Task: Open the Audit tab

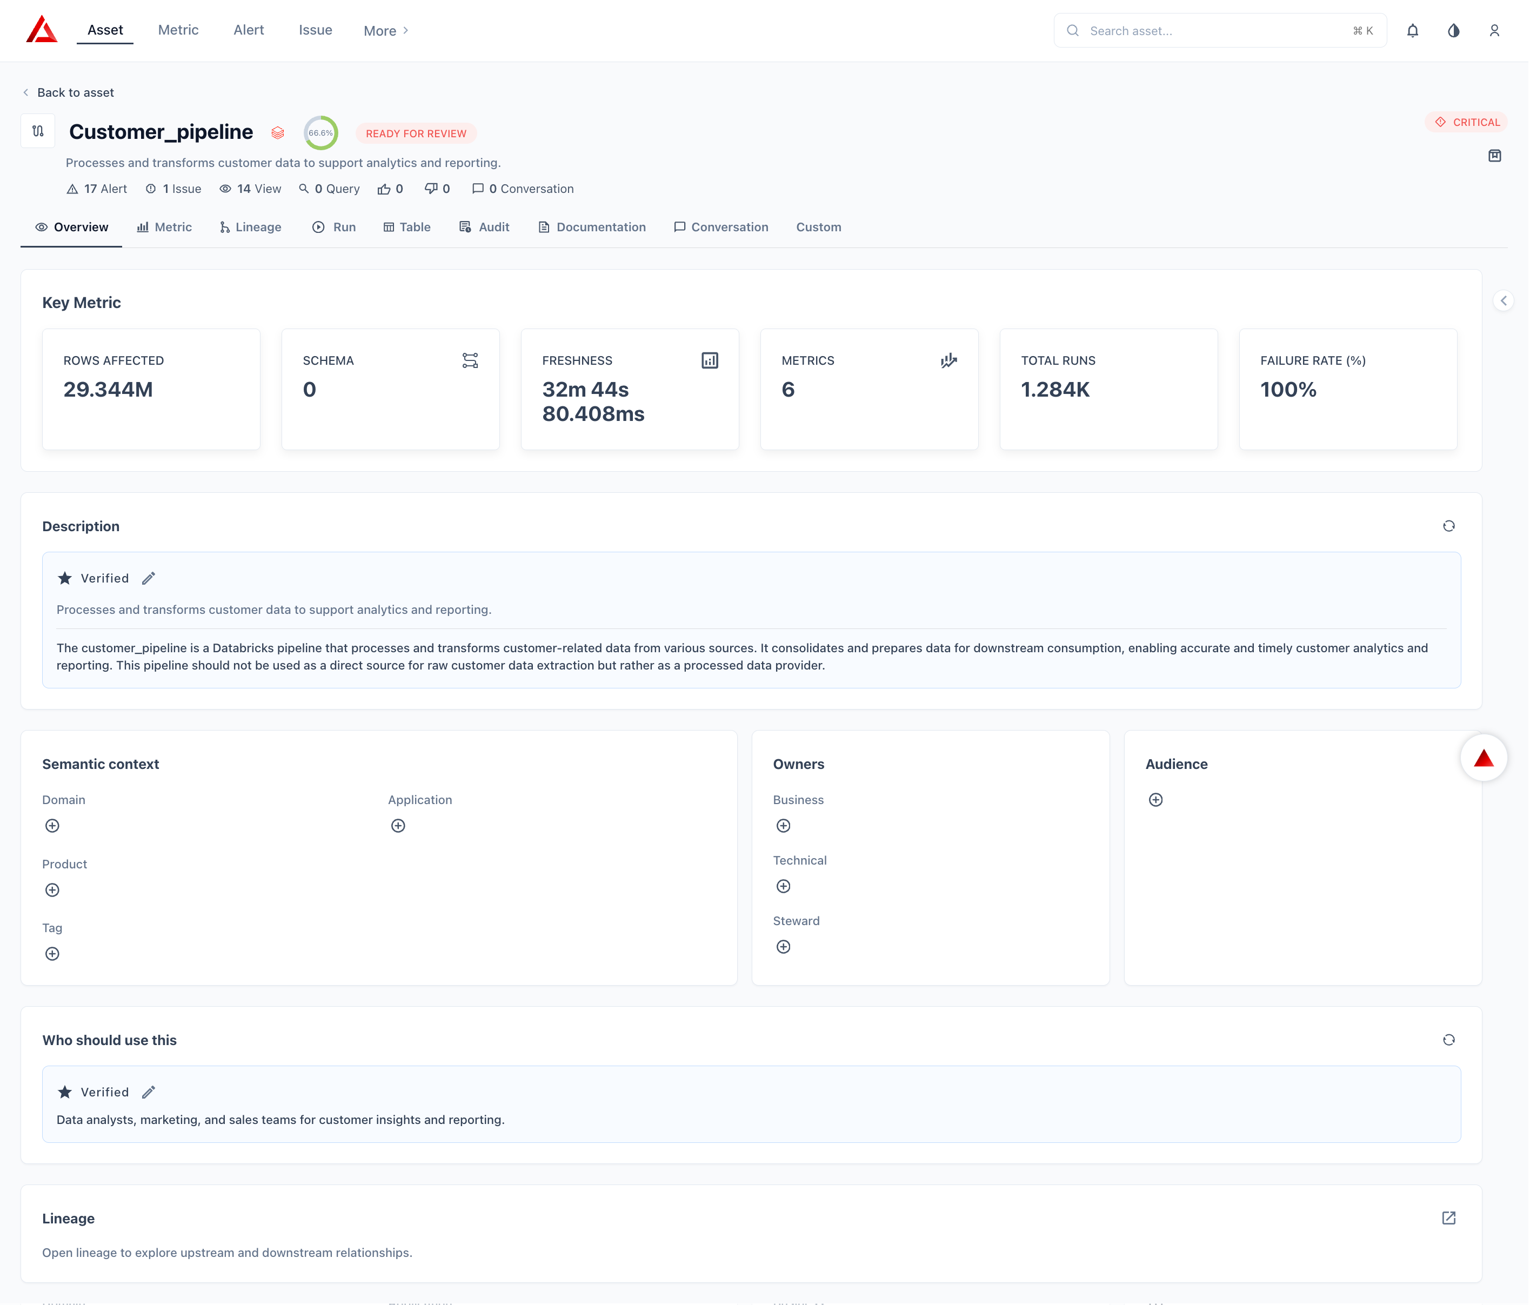Action: pos(484,227)
